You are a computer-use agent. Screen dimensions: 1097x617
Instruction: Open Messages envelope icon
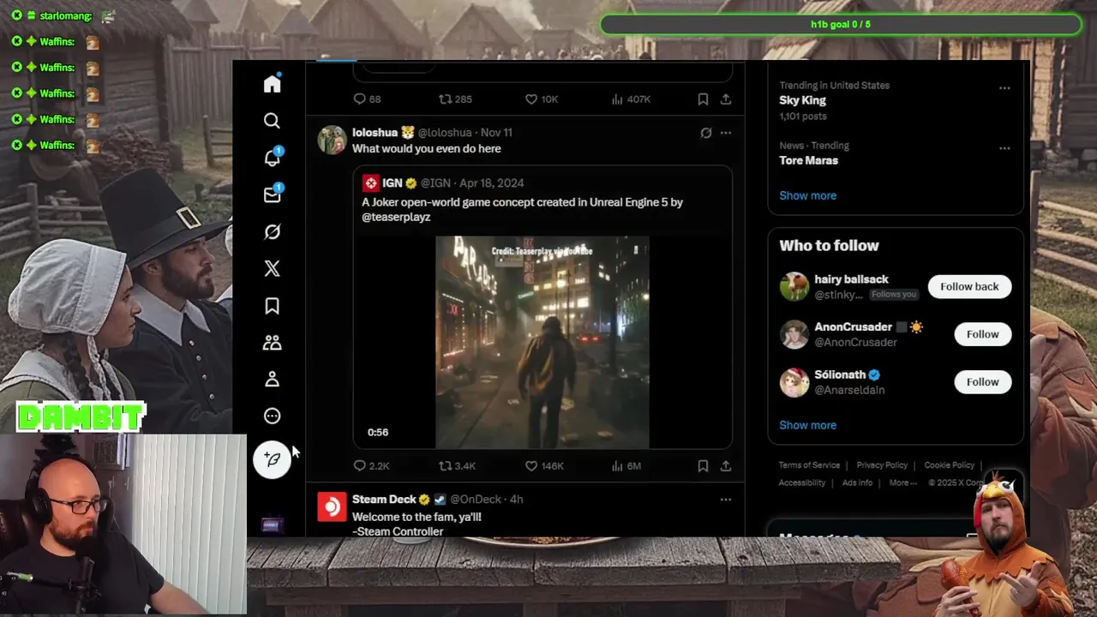pyautogui.click(x=273, y=195)
